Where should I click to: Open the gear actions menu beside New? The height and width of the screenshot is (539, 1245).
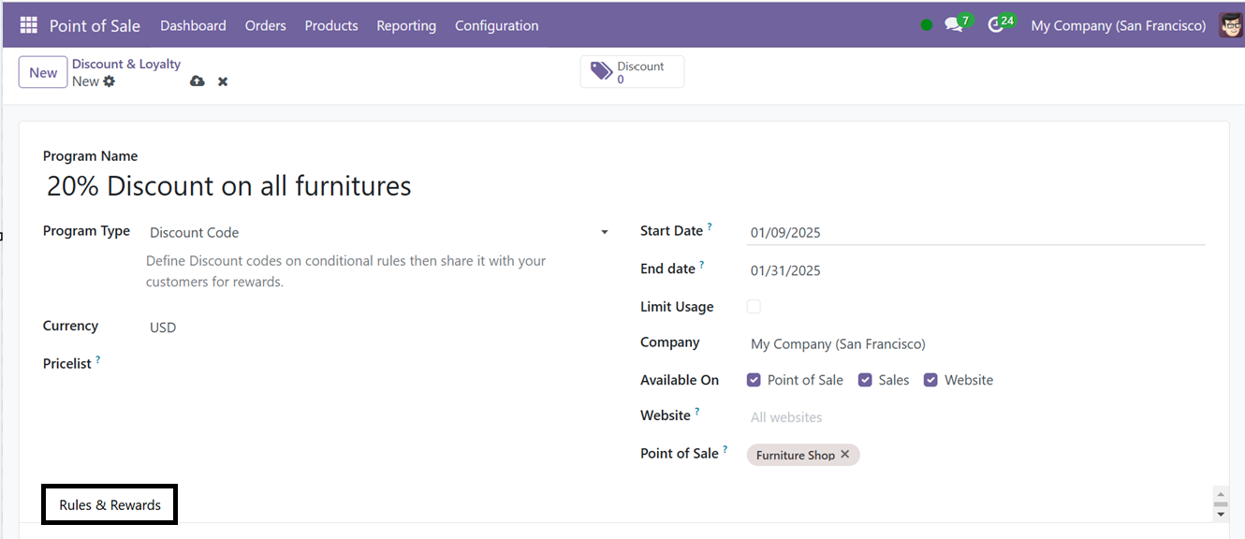tap(109, 81)
